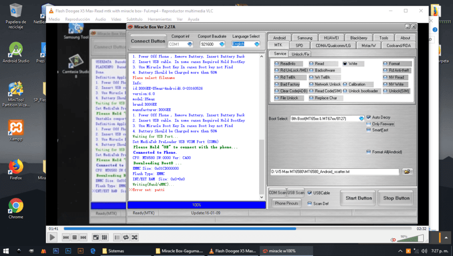The image size is (453, 256).
Task: Click the Connect Button
Action: 148,41
